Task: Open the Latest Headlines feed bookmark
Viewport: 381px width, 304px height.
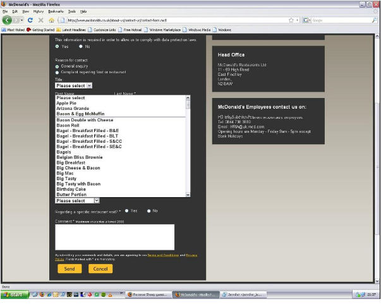Action: [x=71, y=30]
